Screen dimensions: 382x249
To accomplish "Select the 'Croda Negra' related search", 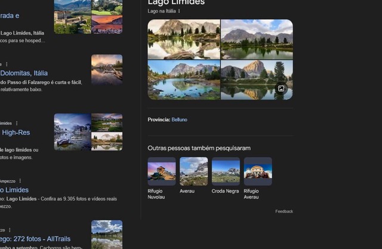I will pos(226,171).
